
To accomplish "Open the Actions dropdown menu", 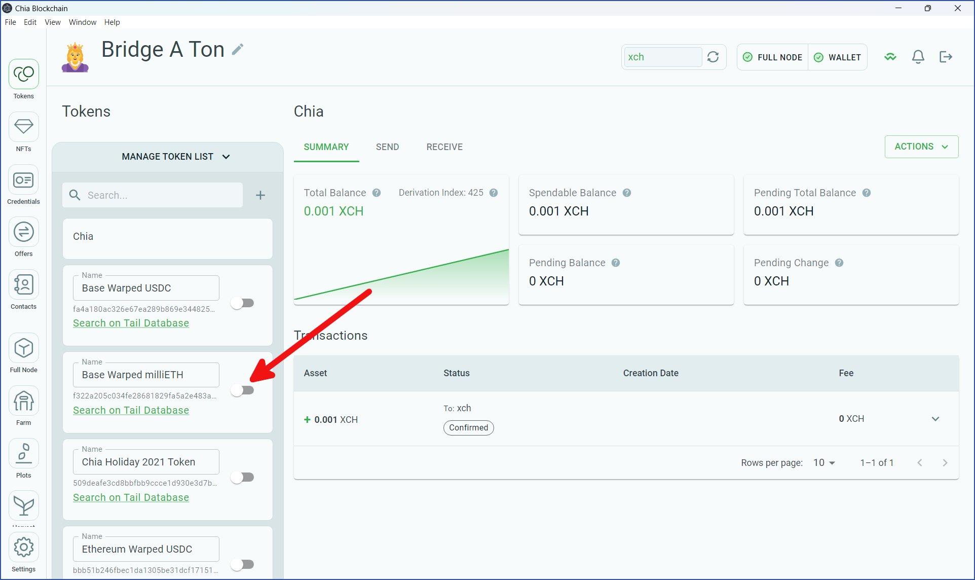I will [x=921, y=147].
